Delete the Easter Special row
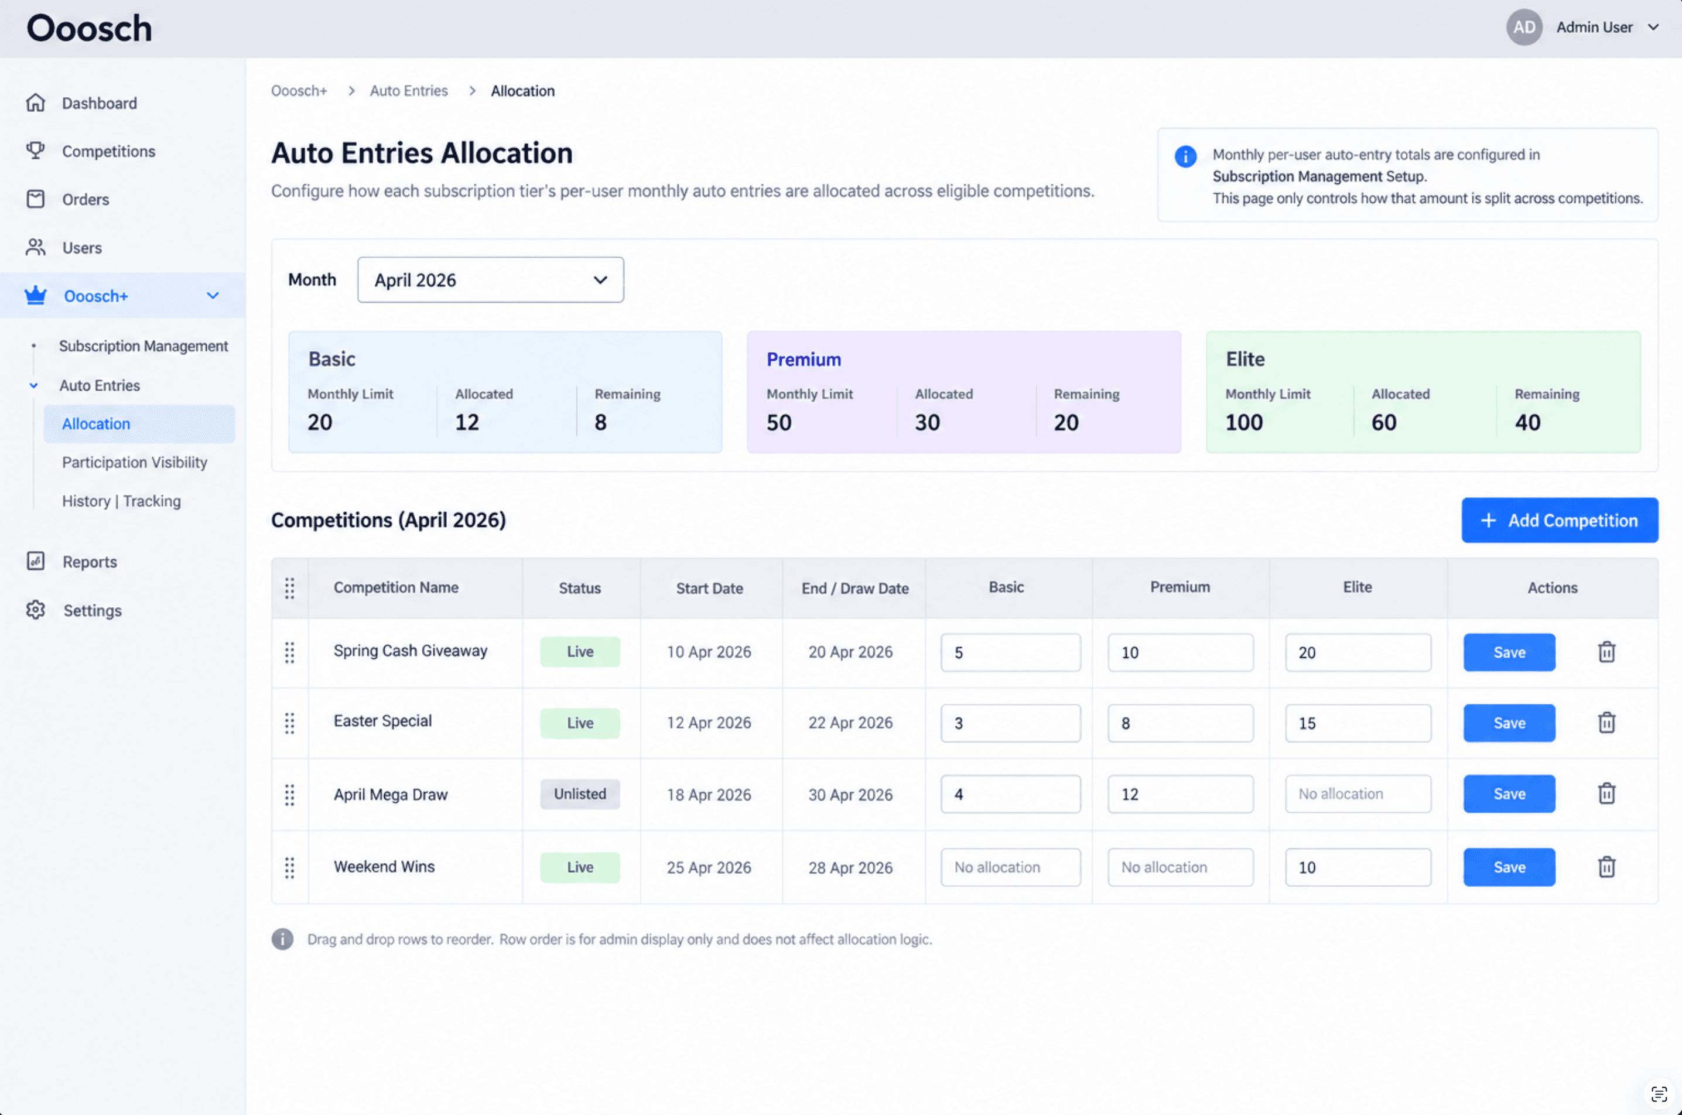Screen dimensions: 1682x1115 click(1606, 723)
